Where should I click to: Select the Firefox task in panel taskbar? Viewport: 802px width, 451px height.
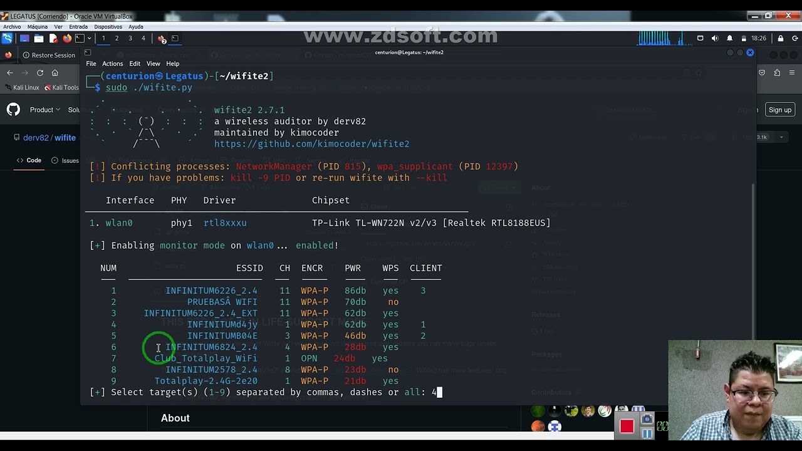162,39
